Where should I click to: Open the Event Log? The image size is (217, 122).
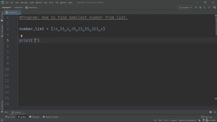point(206,117)
